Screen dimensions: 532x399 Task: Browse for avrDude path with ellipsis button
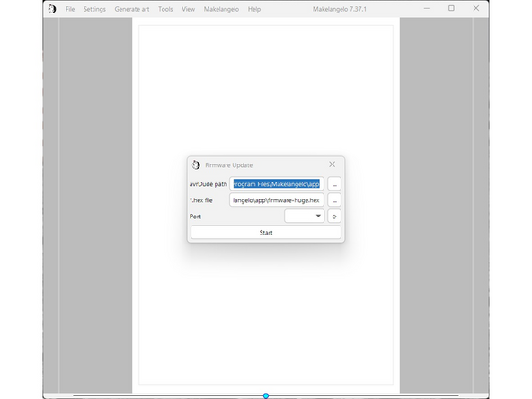334,184
